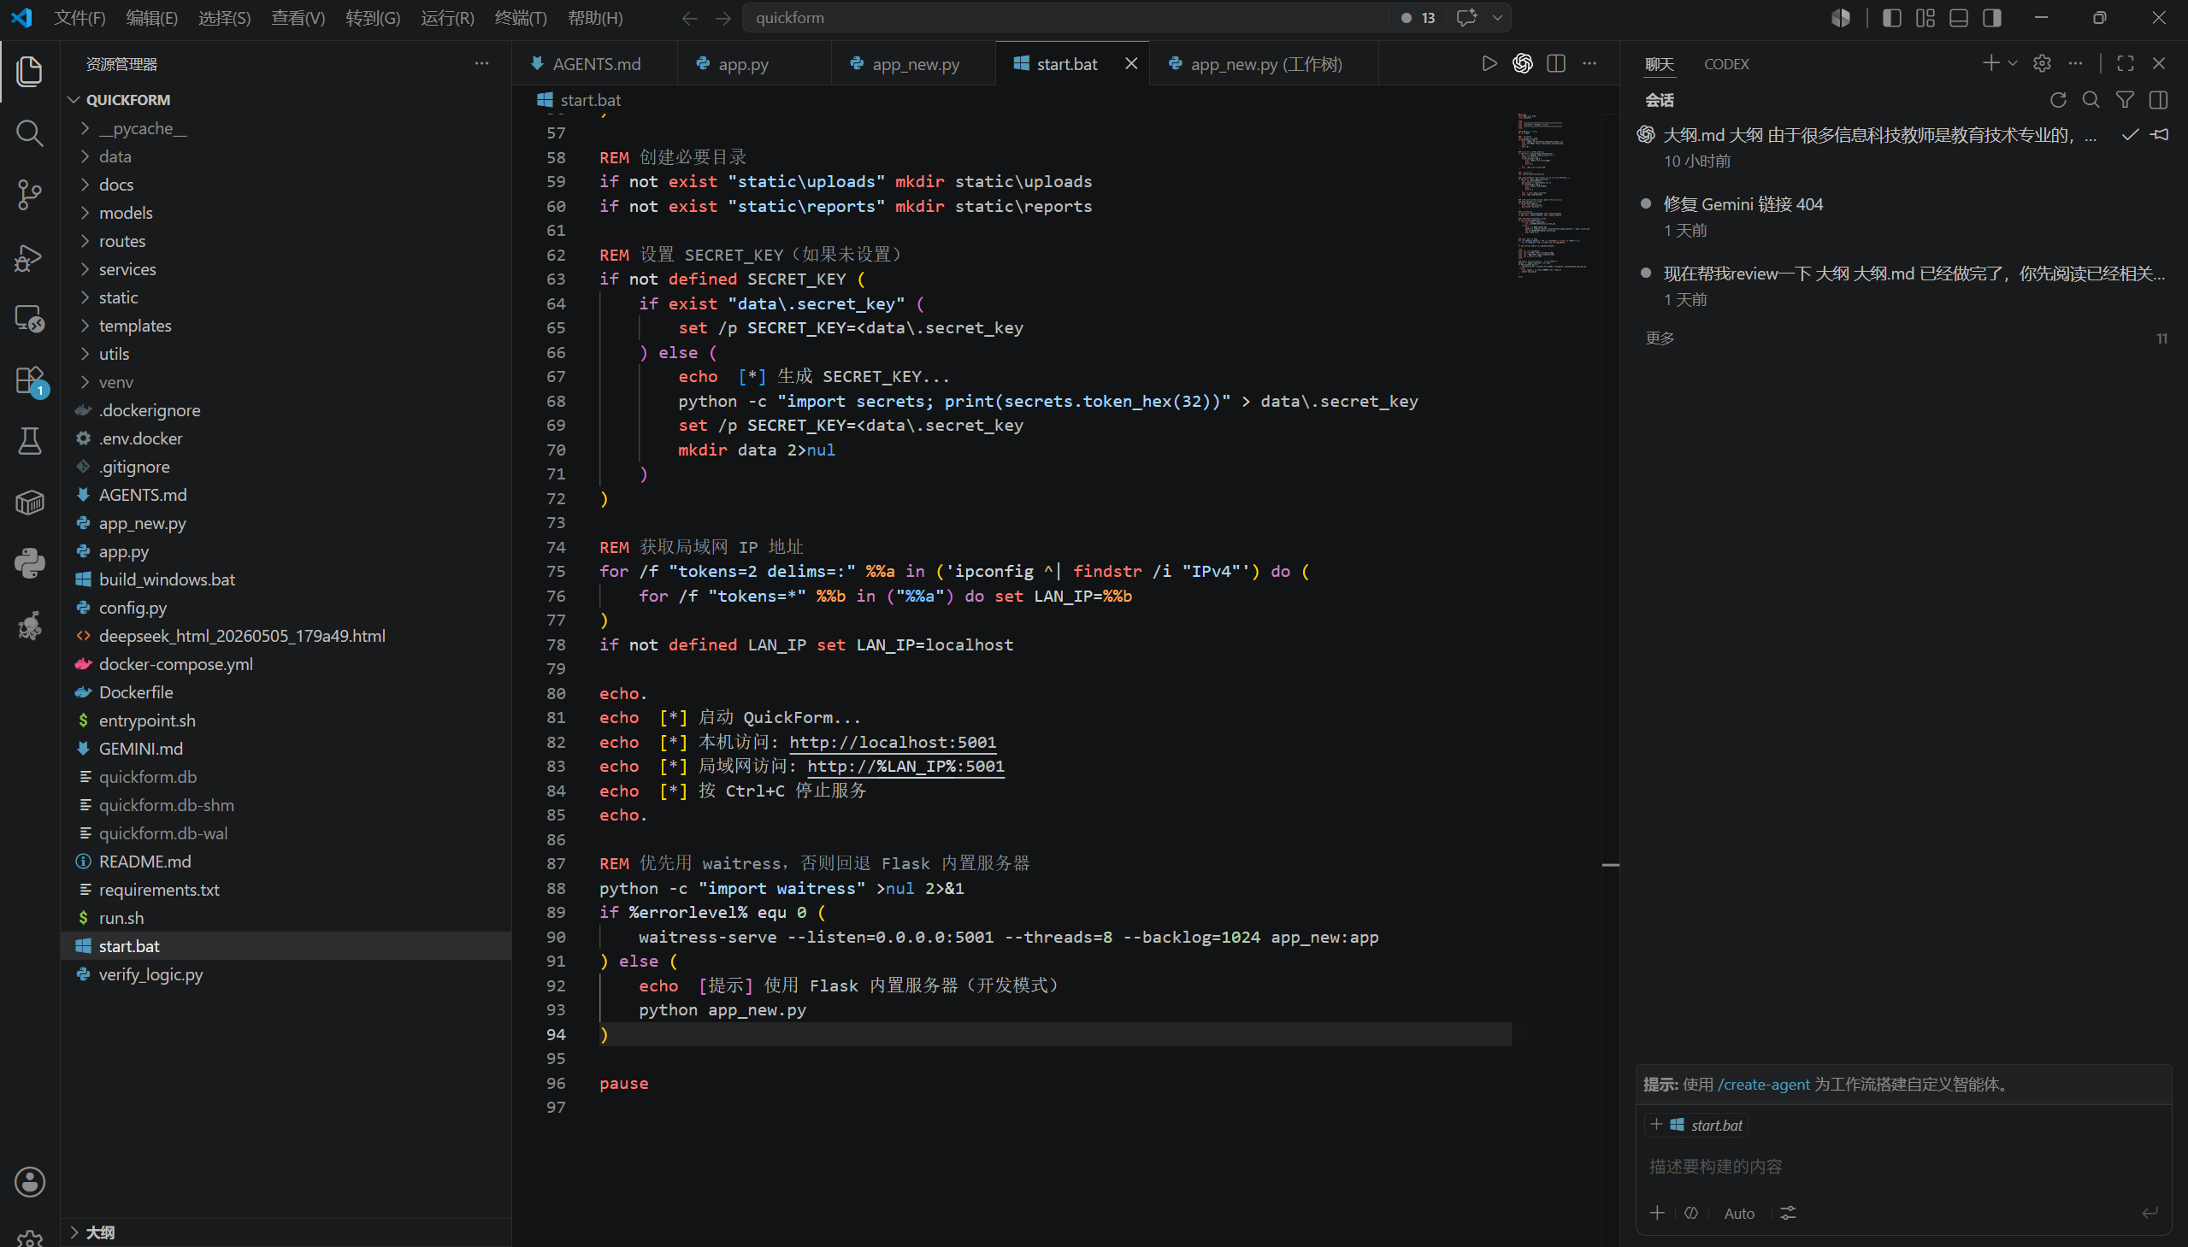Open the 修复 Gemini 链接 404 session
This screenshot has width=2188, height=1247.
pos(1902,216)
